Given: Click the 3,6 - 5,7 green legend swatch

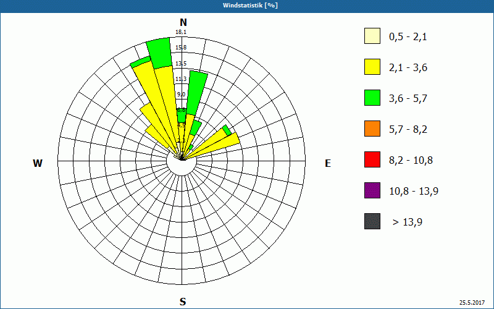Looking at the screenshot, I should (372, 98).
